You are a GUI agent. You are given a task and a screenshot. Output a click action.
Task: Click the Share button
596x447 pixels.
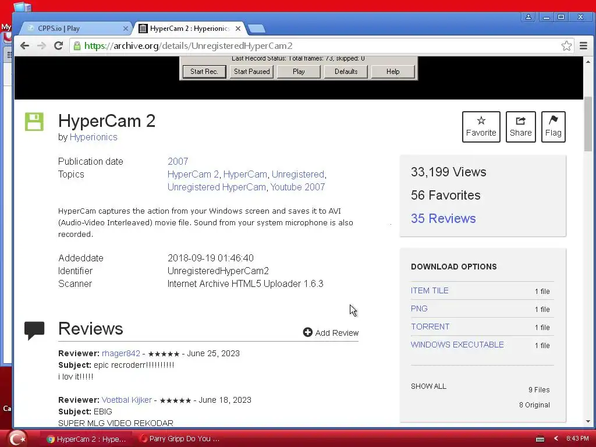[521, 127]
